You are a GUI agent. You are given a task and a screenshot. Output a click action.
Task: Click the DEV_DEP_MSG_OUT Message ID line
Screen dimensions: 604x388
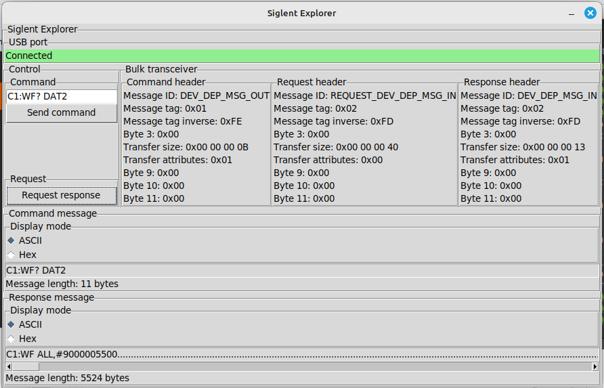pos(196,95)
